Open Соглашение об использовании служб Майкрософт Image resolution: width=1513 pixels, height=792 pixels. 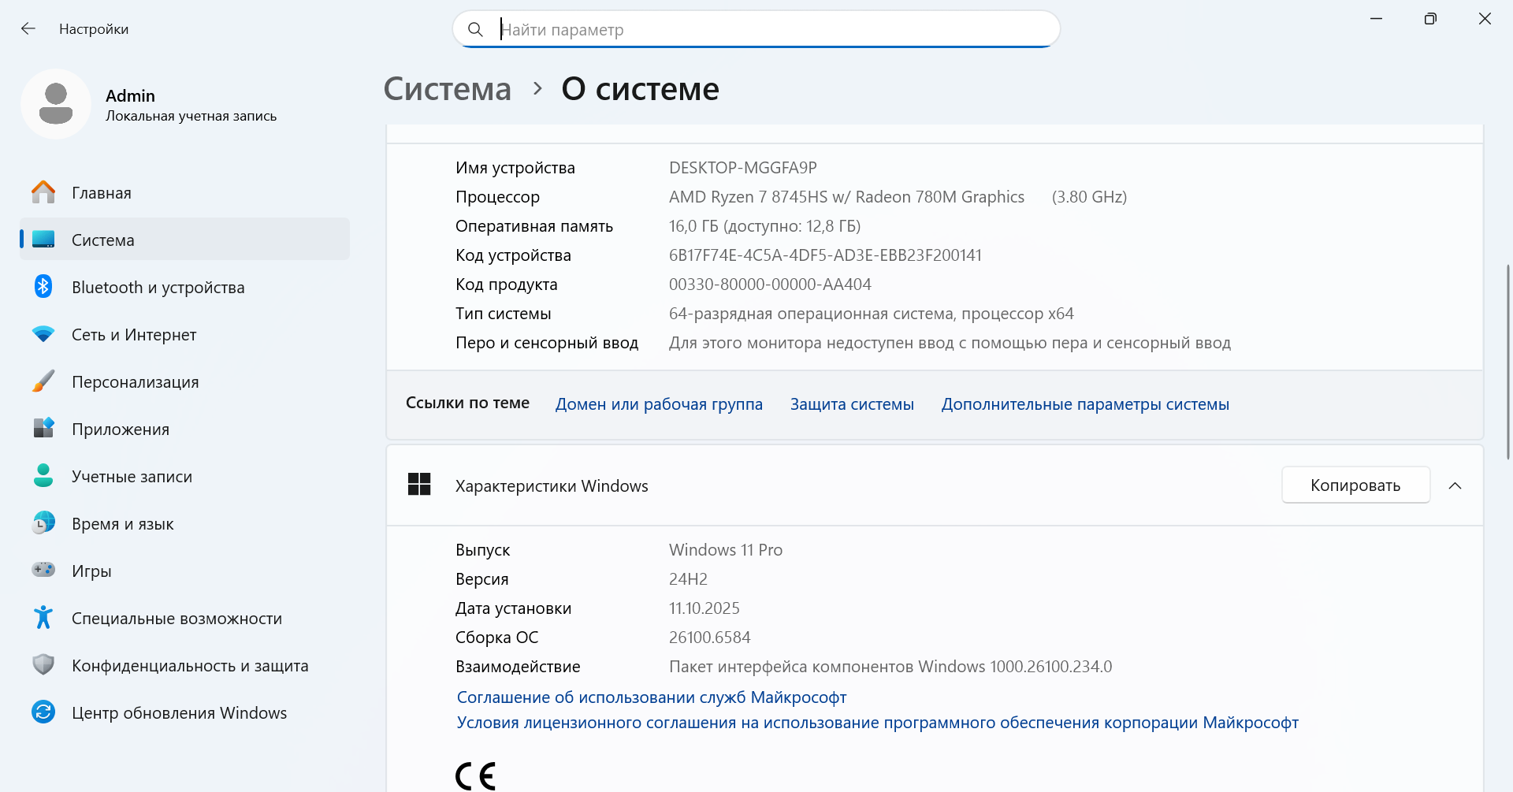652,697
